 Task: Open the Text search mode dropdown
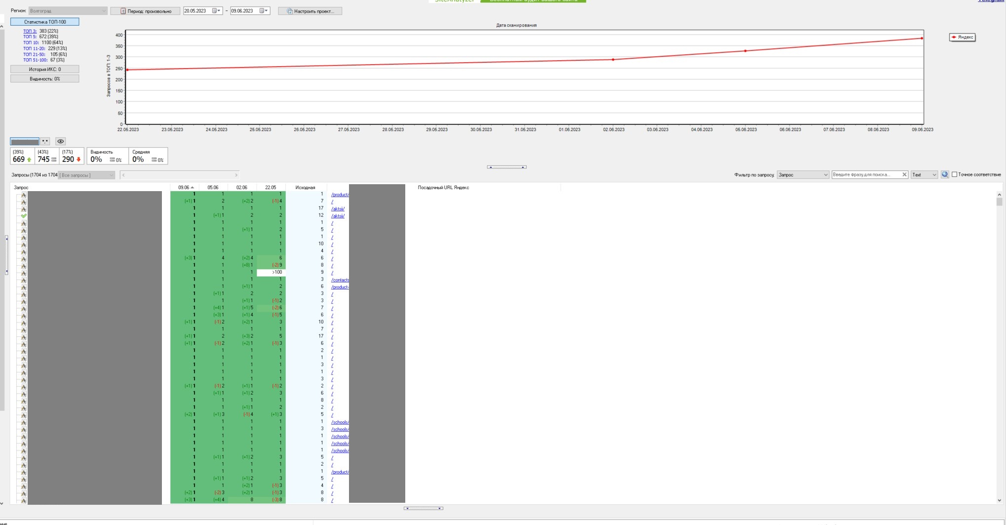pyautogui.click(x=924, y=175)
